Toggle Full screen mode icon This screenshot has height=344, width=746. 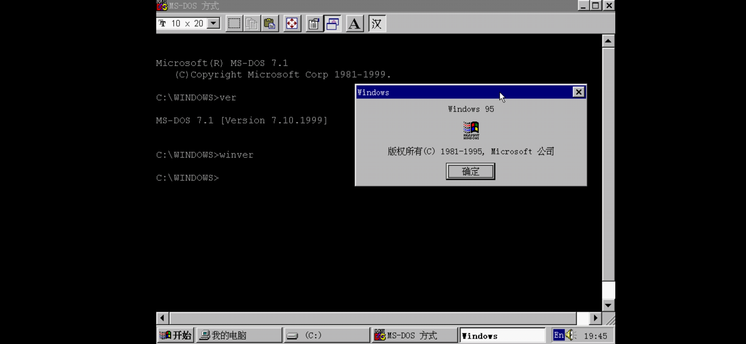292,24
